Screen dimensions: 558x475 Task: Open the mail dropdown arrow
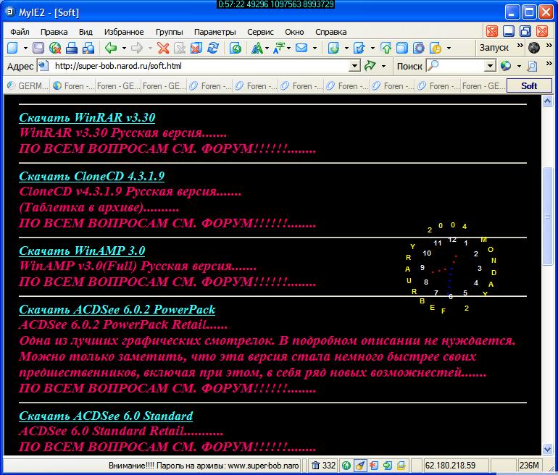(315, 48)
